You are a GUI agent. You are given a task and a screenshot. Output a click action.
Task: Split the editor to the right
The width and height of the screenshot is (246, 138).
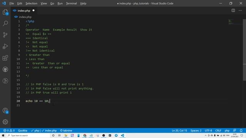[233, 10]
